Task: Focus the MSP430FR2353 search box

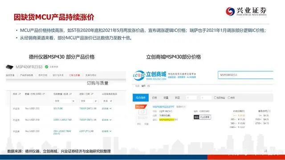Action: pyautogui.click(x=245, y=75)
